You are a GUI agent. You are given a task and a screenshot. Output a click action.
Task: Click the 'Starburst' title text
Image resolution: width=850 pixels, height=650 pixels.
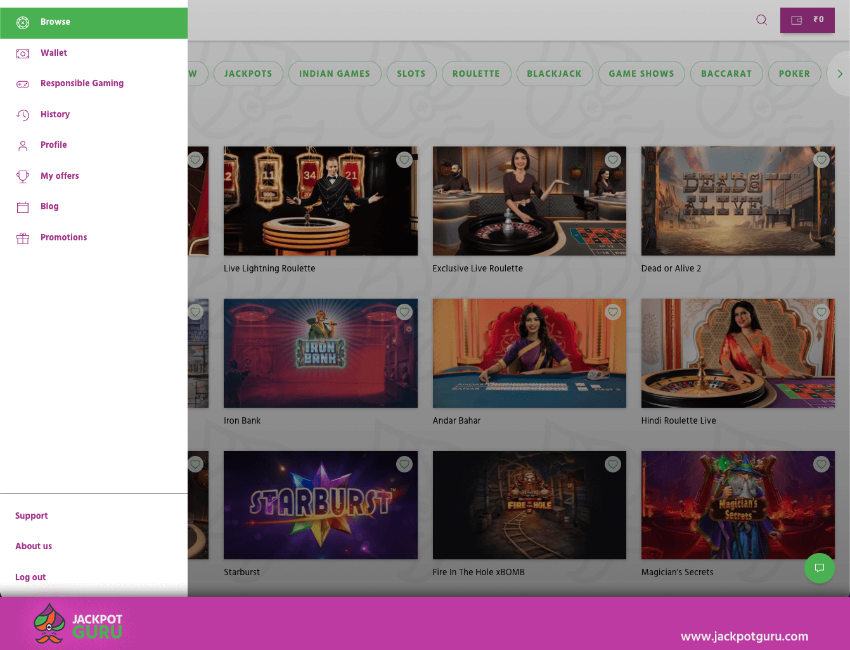pos(241,572)
